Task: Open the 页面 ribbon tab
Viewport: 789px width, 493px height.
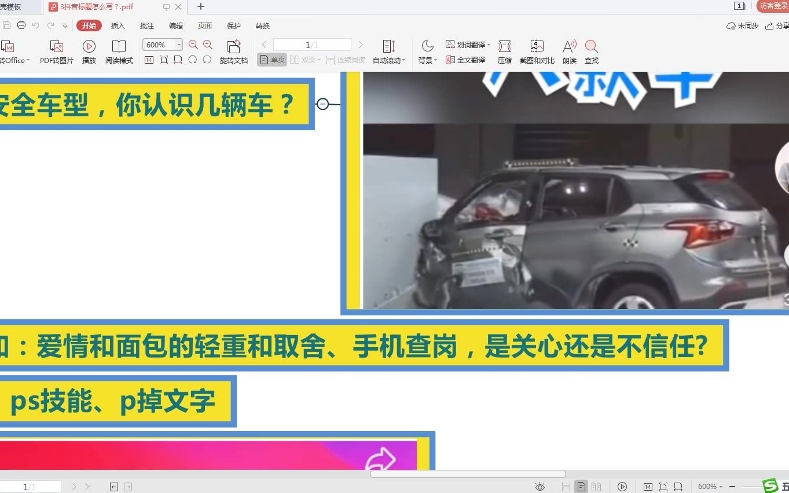Action: pyautogui.click(x=205, y=25)
